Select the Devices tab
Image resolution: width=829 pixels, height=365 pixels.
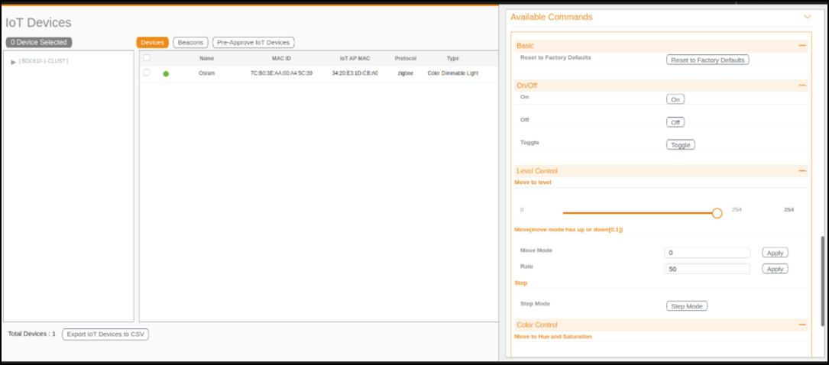click(x=152, y=42)
